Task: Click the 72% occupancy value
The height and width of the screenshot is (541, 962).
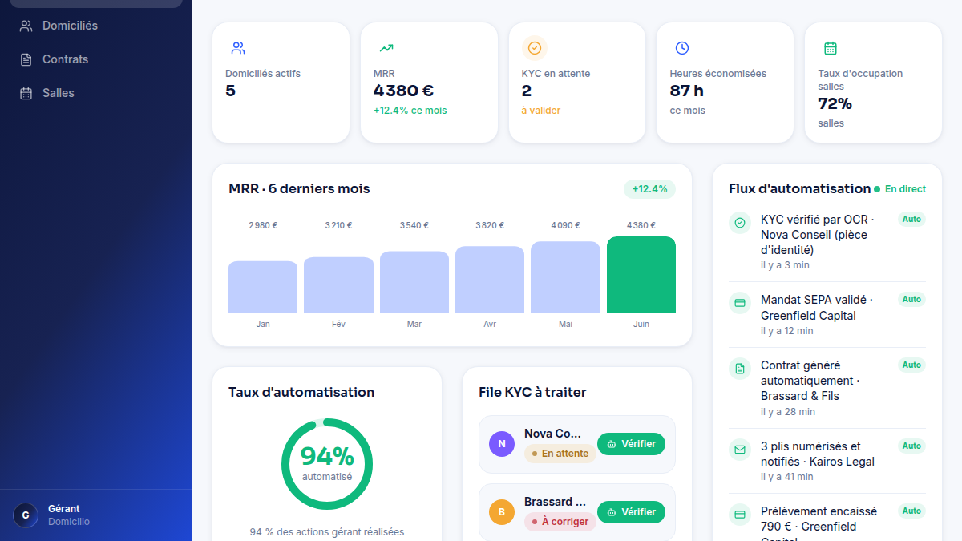Action: [x=835, y=103]
